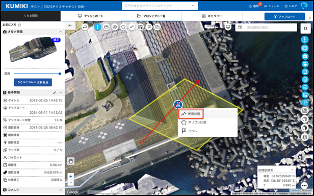Collapse the left panel with arrow button
The image size is (314, 196).
(x=70, y=26)
